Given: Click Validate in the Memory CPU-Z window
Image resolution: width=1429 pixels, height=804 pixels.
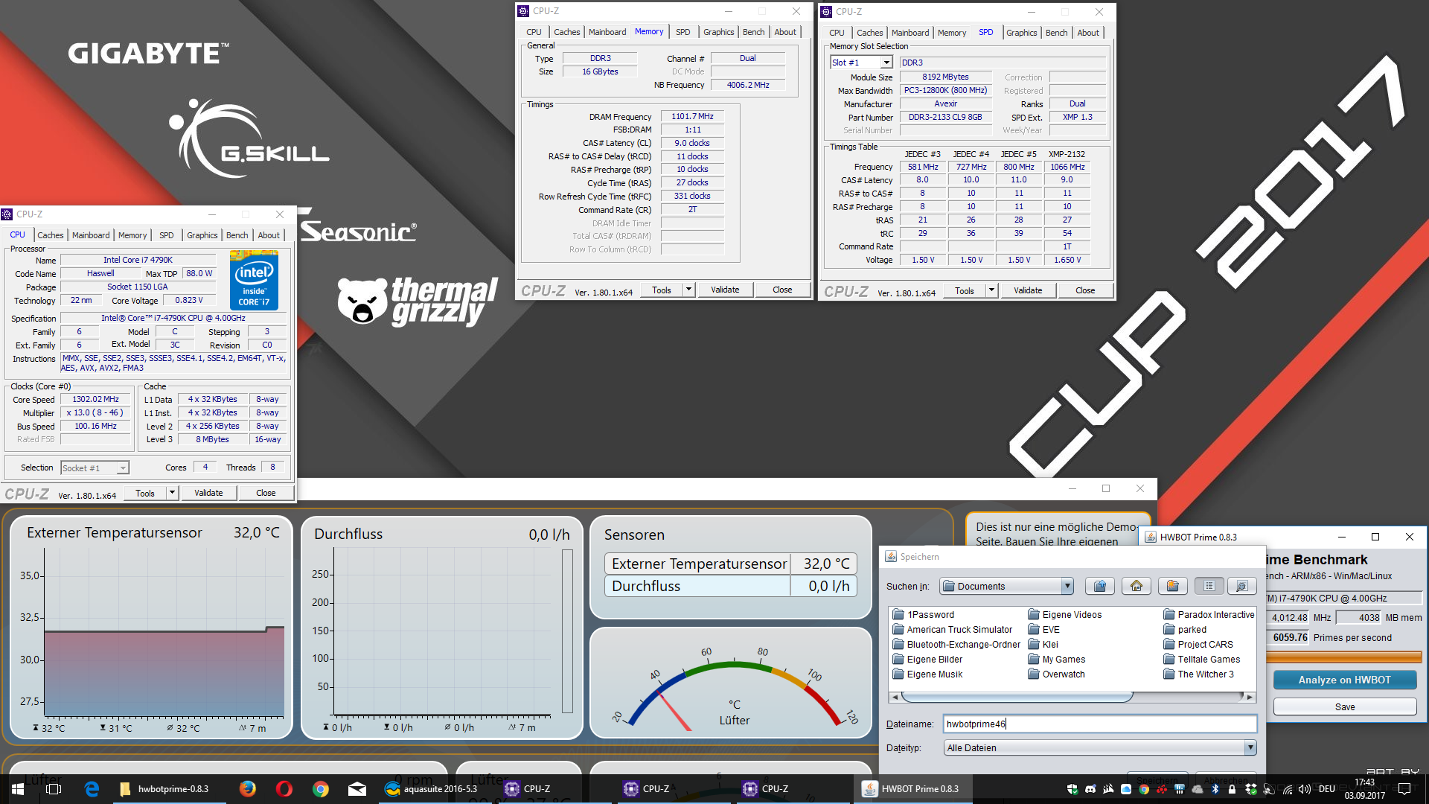Looking at the screenshot, I should [x=725, y=290].
